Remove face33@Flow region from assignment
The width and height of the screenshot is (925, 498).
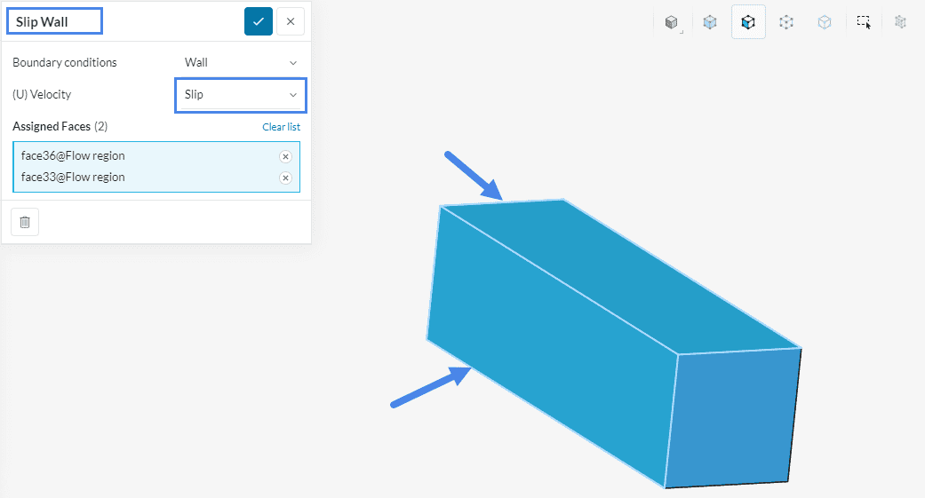pyautogui.click(x=285, y=178)
